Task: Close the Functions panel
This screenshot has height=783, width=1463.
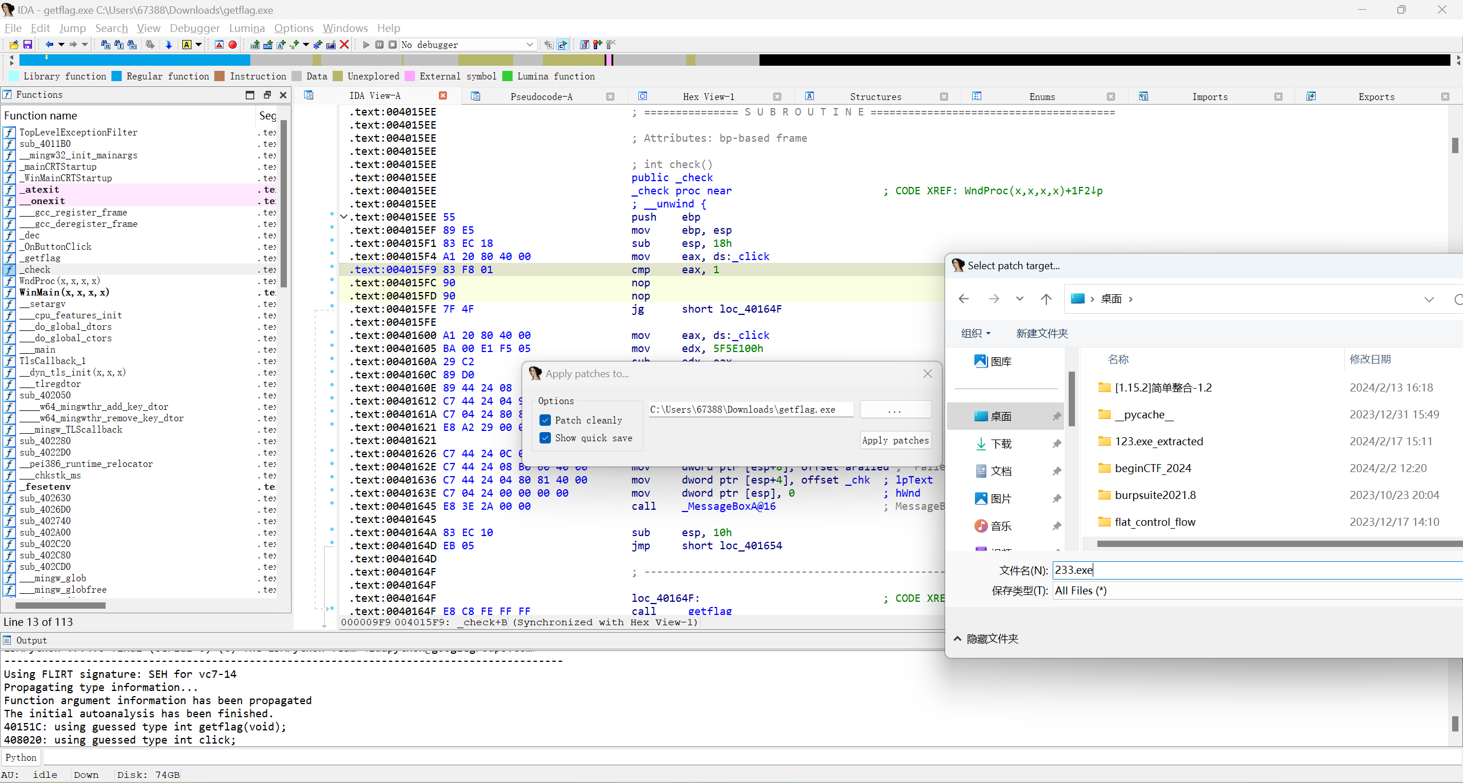Action: (x=283, y=95)
